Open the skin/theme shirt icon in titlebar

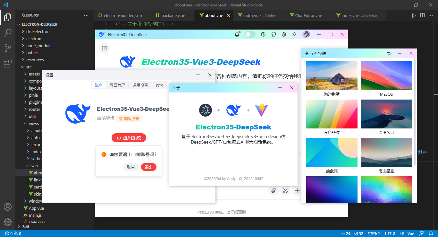[274, 34]
